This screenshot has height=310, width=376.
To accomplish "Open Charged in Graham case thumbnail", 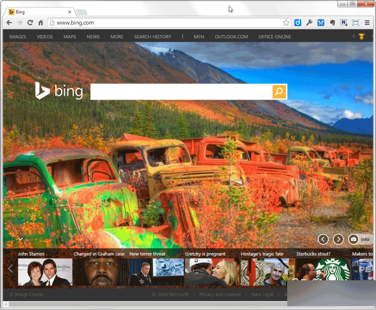I will [x=101, y=272].
